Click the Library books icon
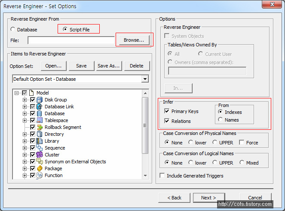This screenshot has width=285, height=211. tap(40, 141)
